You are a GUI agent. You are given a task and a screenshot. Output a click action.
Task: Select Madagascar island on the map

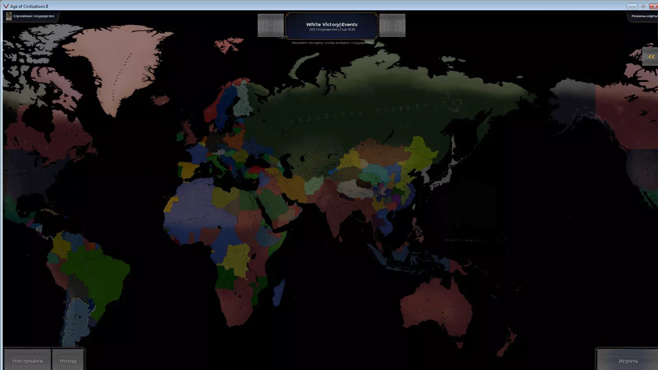(279, 293)
